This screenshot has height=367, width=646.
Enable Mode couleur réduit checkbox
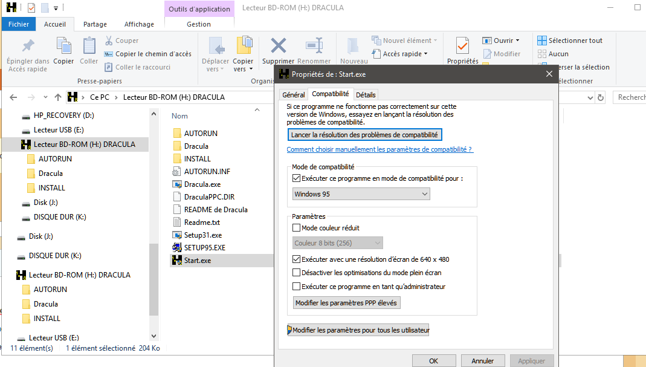[x=296, y=227]
